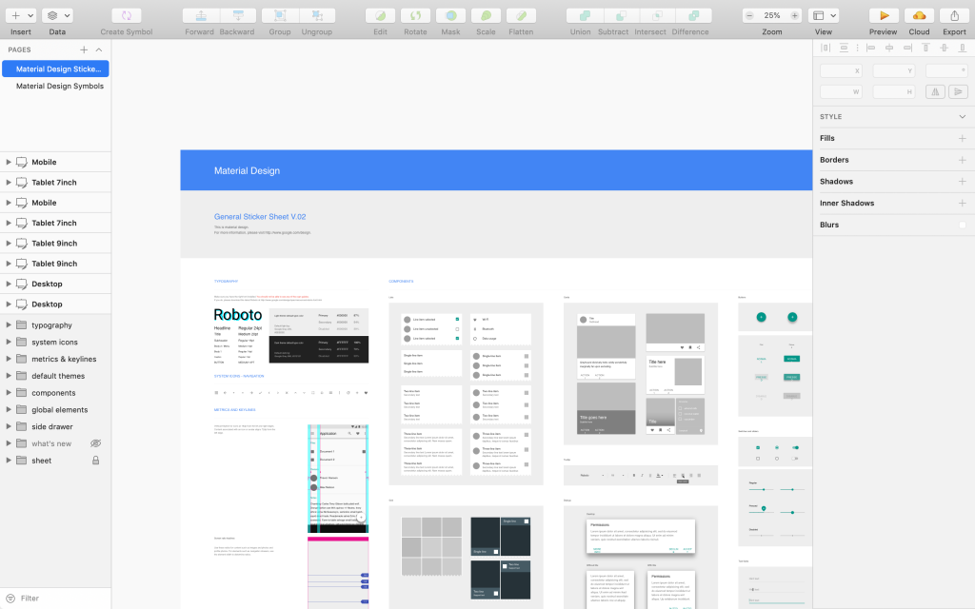The image size is (975, 609).
Task: Select the side drawer layer row
Action: click(55, 427)
